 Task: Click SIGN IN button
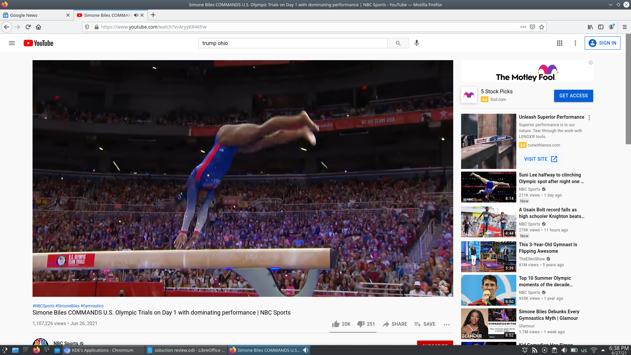(x=602, y=43)
